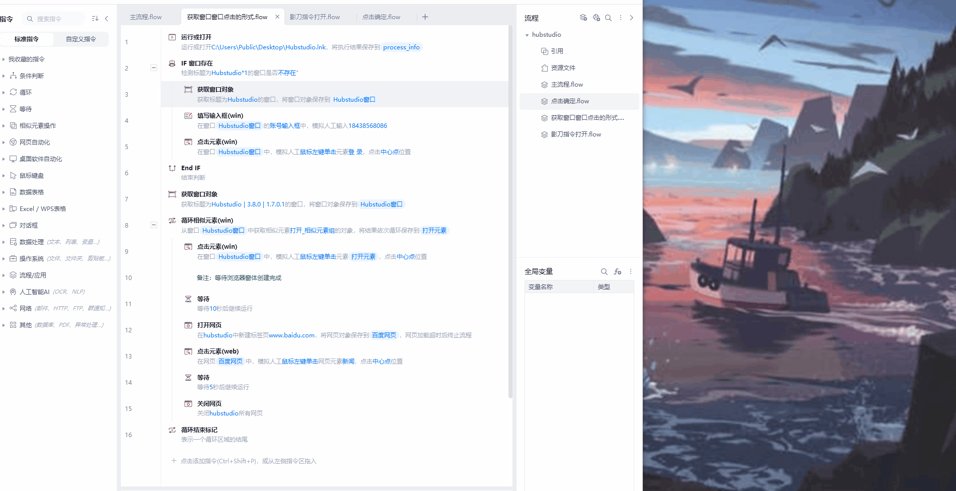The image size is (956, 491).
Task: Click the 引用 icon in the flow tree
Action: tap(544, 51)
